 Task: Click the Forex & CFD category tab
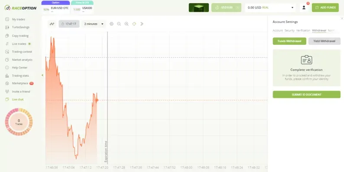82,3
